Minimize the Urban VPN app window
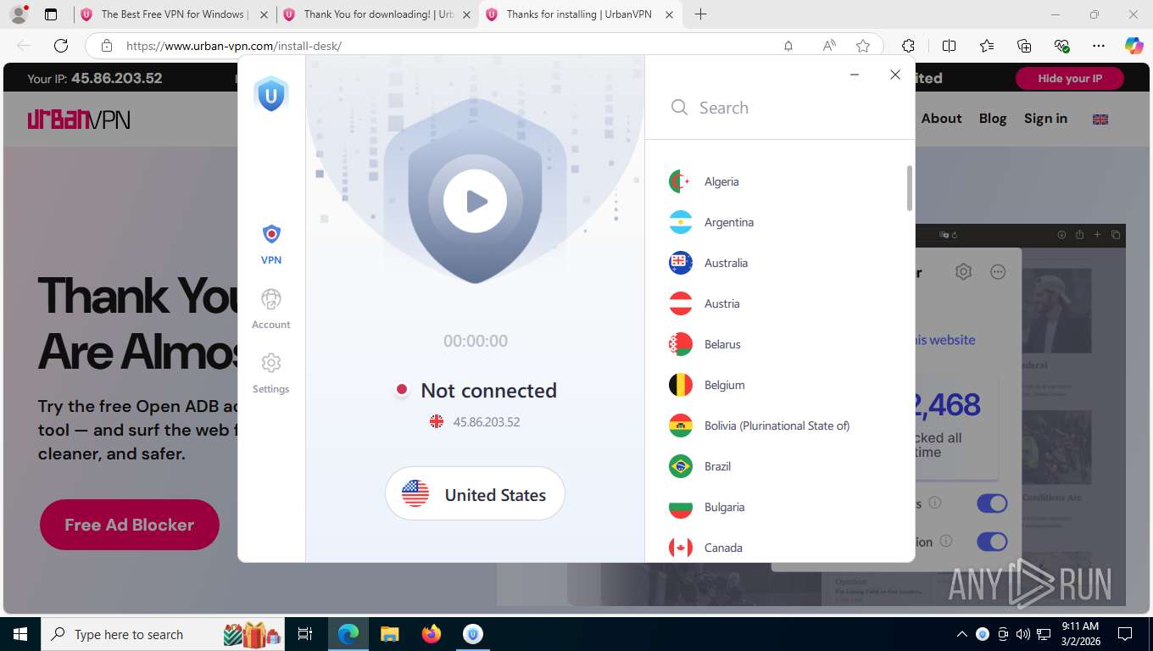This screenshot has height=651, width=1153. tap(855, 75)
